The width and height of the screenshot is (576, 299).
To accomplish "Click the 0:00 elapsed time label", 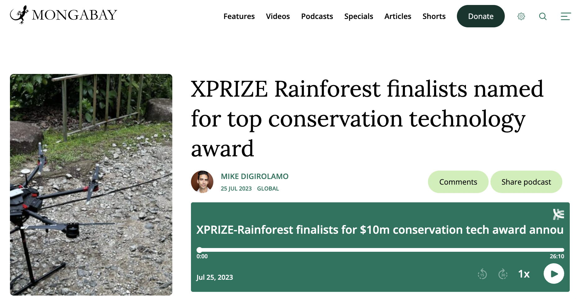I will [202, 256].
